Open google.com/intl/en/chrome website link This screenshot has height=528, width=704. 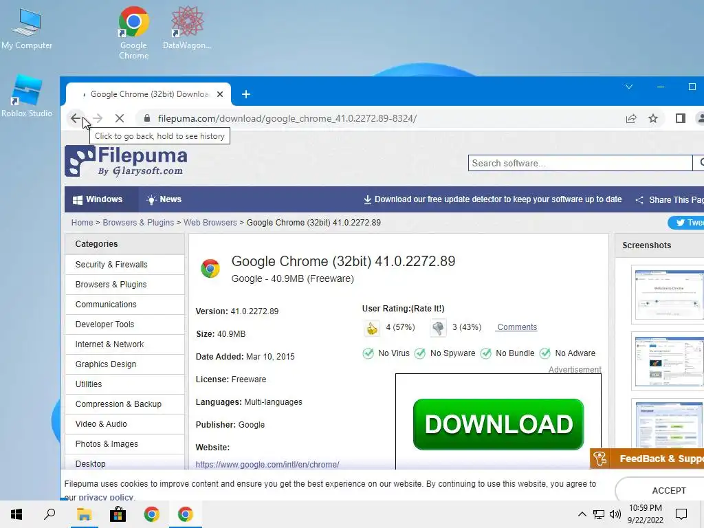pos(267,465)
